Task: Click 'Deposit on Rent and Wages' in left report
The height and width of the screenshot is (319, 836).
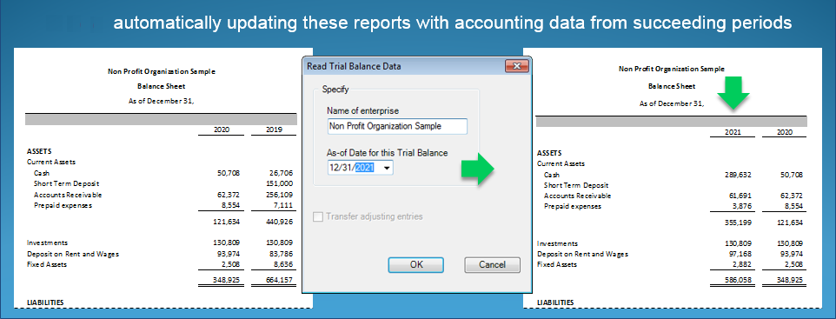Action: [x=73, y=254]
